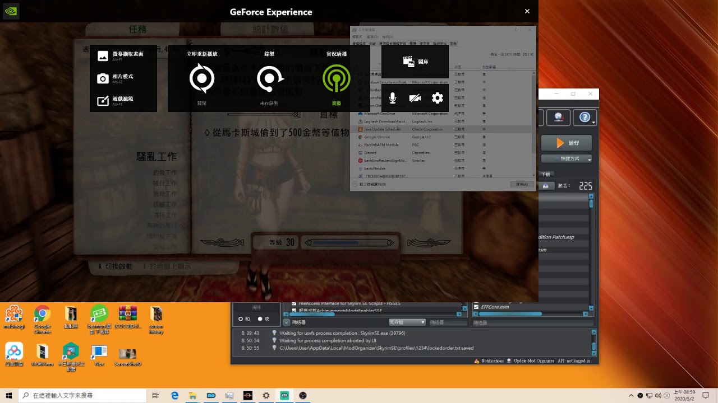Click Mod Organizer globe Nexus icon
718x403 pixels.
558,118
